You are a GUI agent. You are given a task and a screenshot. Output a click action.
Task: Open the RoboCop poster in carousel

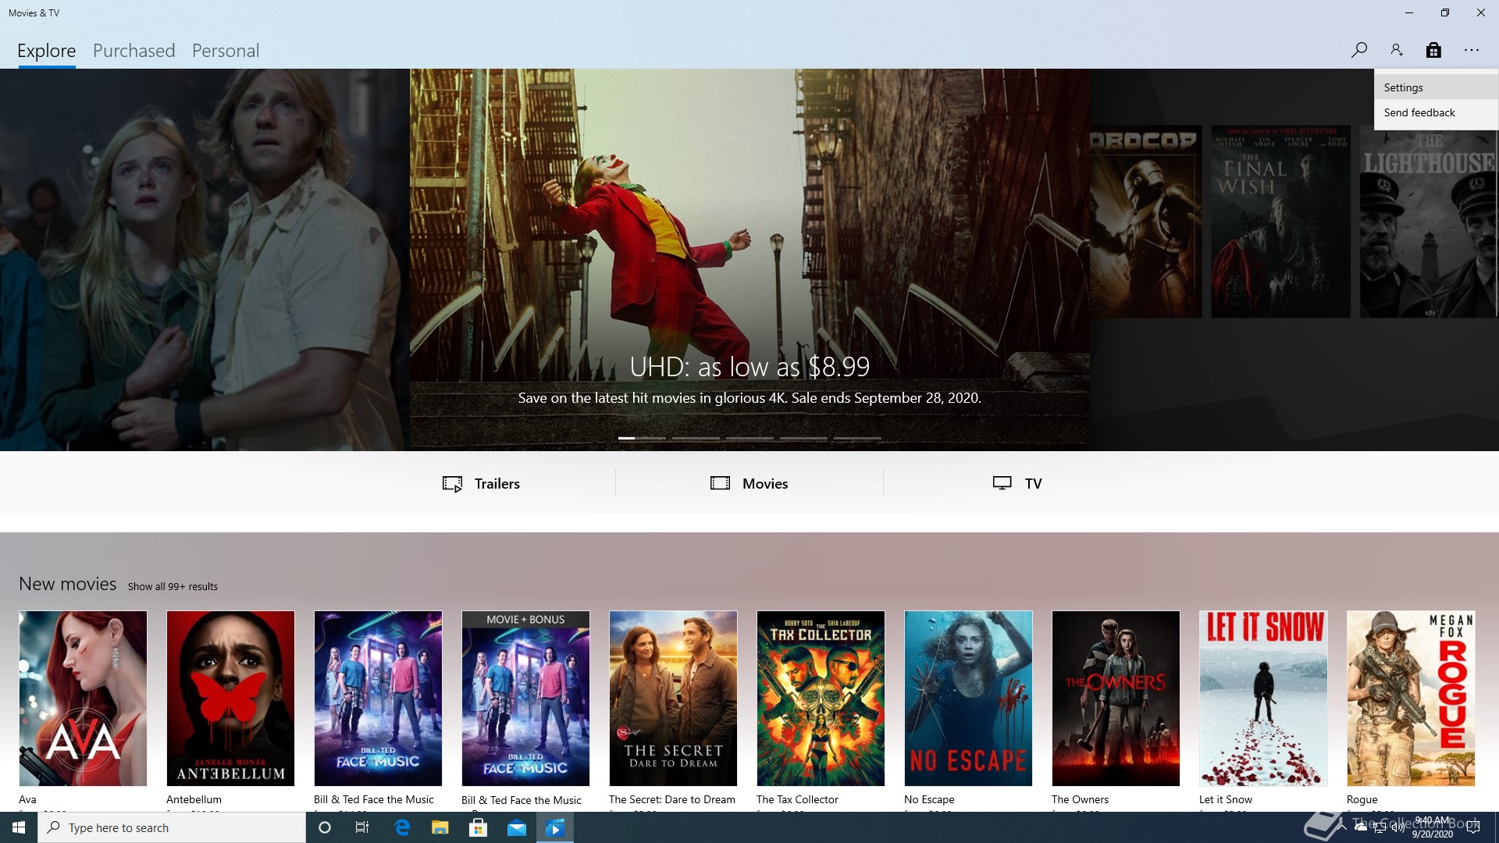pyautogui.click(x=1145, y=222)
